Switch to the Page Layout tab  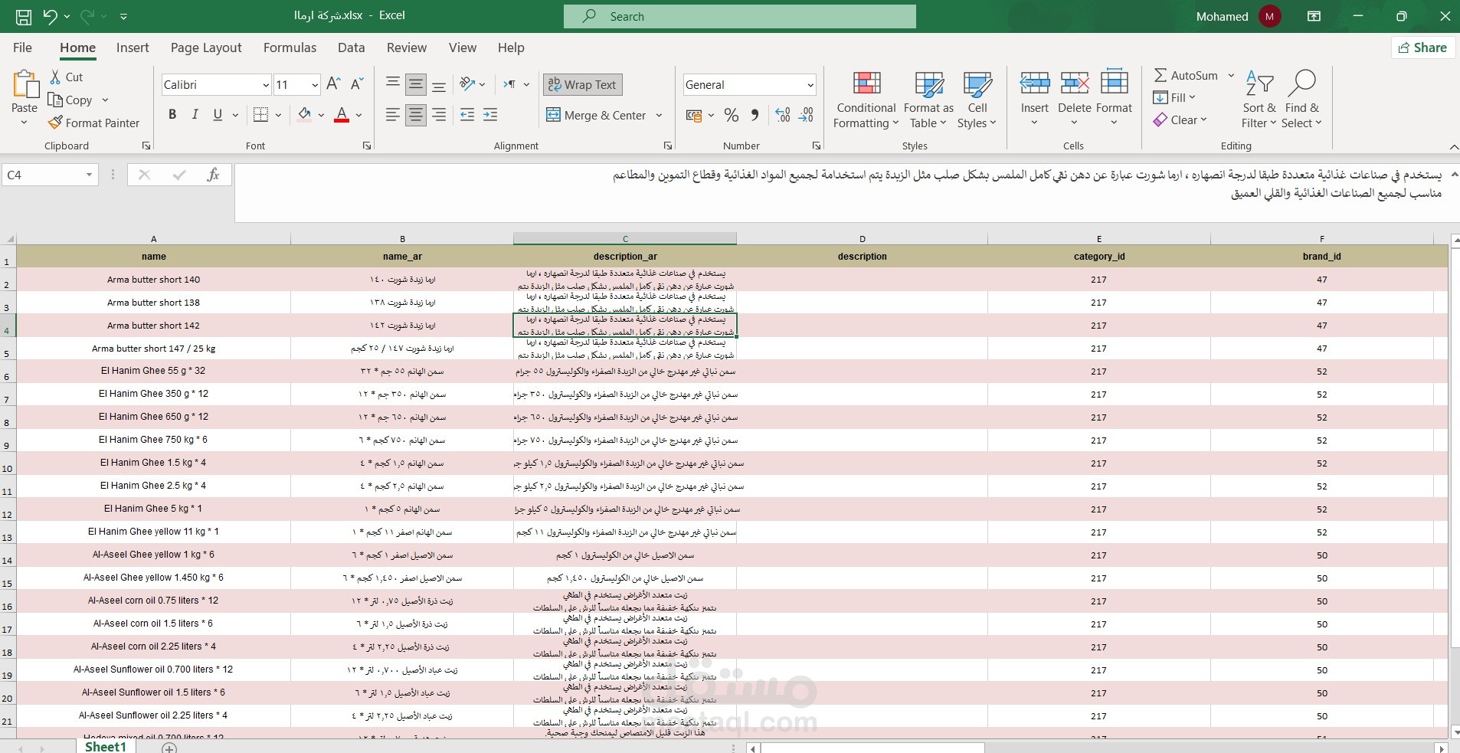[x=206, y=47]
